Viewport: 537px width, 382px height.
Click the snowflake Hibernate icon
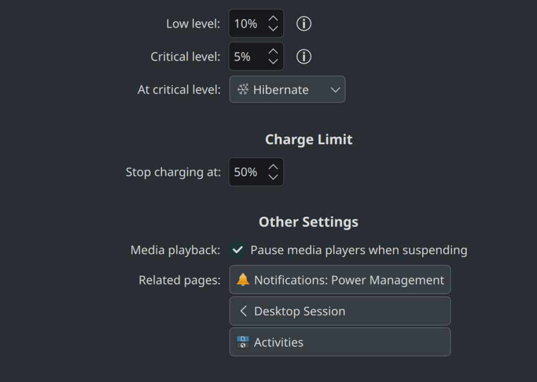(243, 89)
